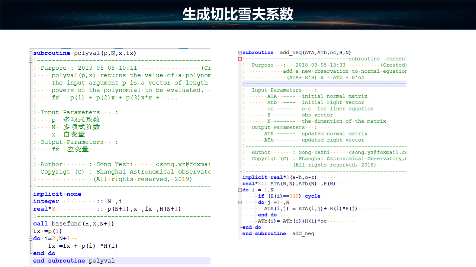
Task: Collapse the red comment block fold marker
Action: [x=240, y=59]
